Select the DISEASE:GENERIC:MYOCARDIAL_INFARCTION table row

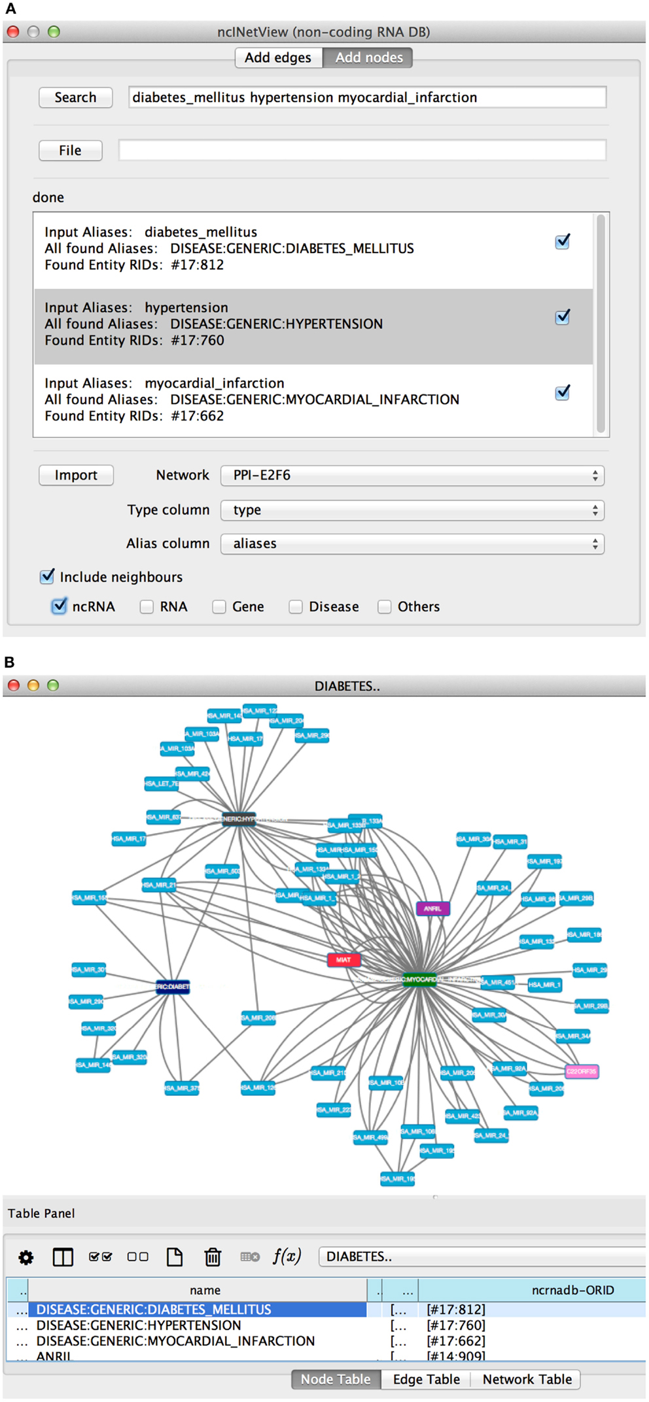[x=326, y=1341]
